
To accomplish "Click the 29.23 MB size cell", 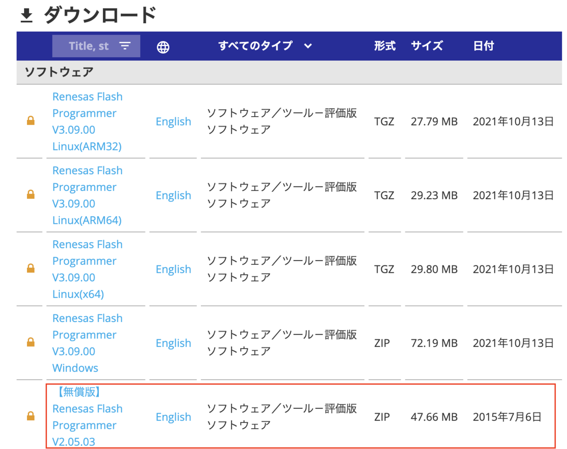I will 434,195.
